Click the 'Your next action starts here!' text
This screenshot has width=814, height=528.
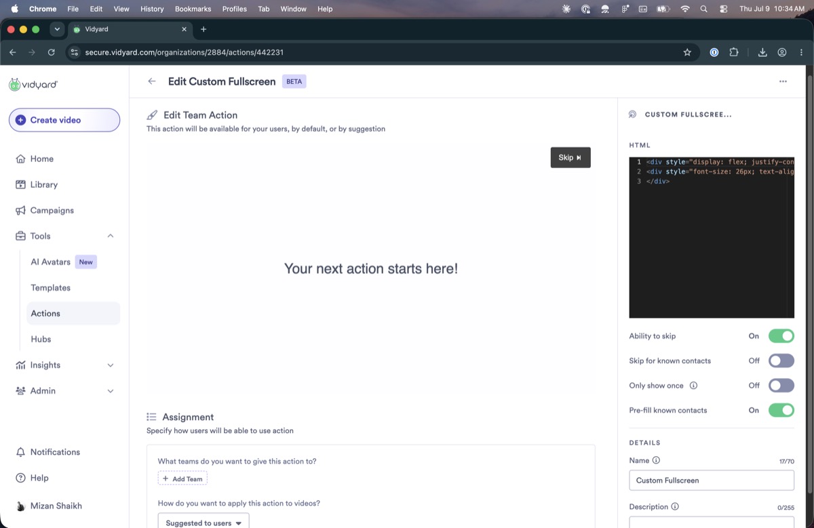371,268
